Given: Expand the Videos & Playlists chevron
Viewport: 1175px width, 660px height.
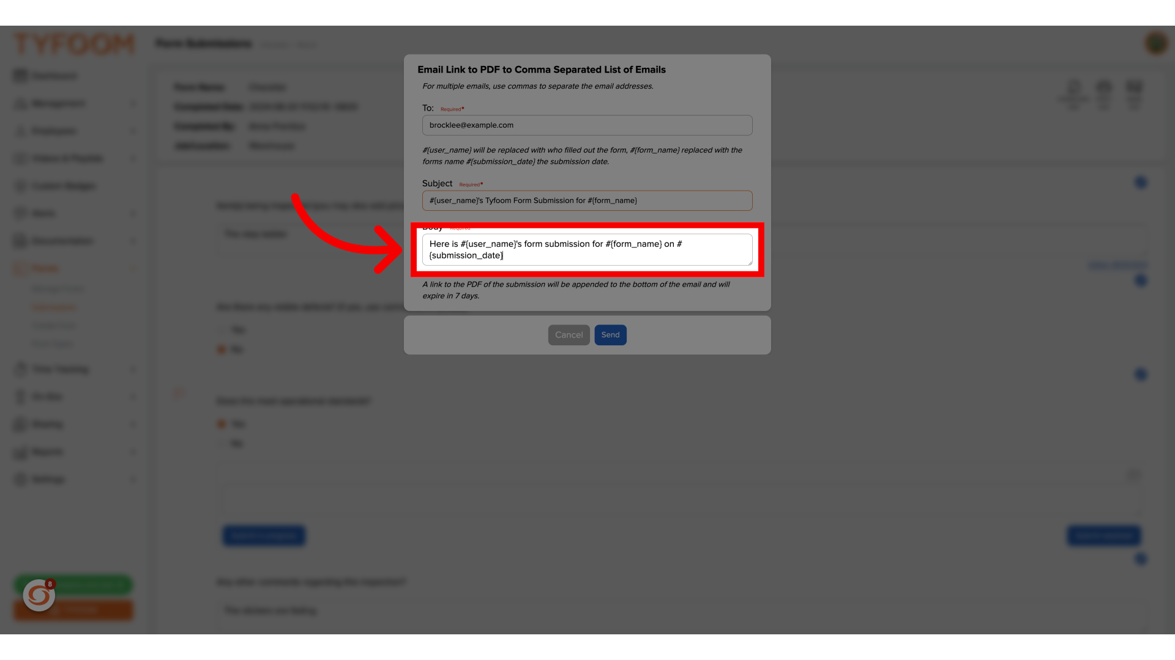Looking at the screenshot, I should pos(133,158).
